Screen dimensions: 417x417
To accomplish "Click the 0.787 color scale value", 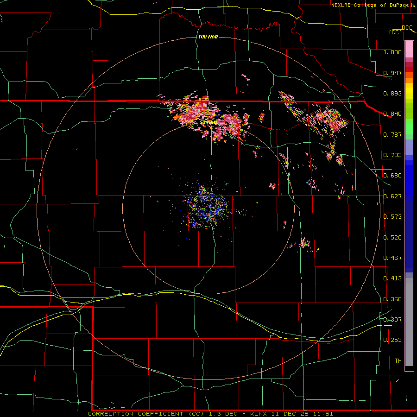I will tap(392, 134).
